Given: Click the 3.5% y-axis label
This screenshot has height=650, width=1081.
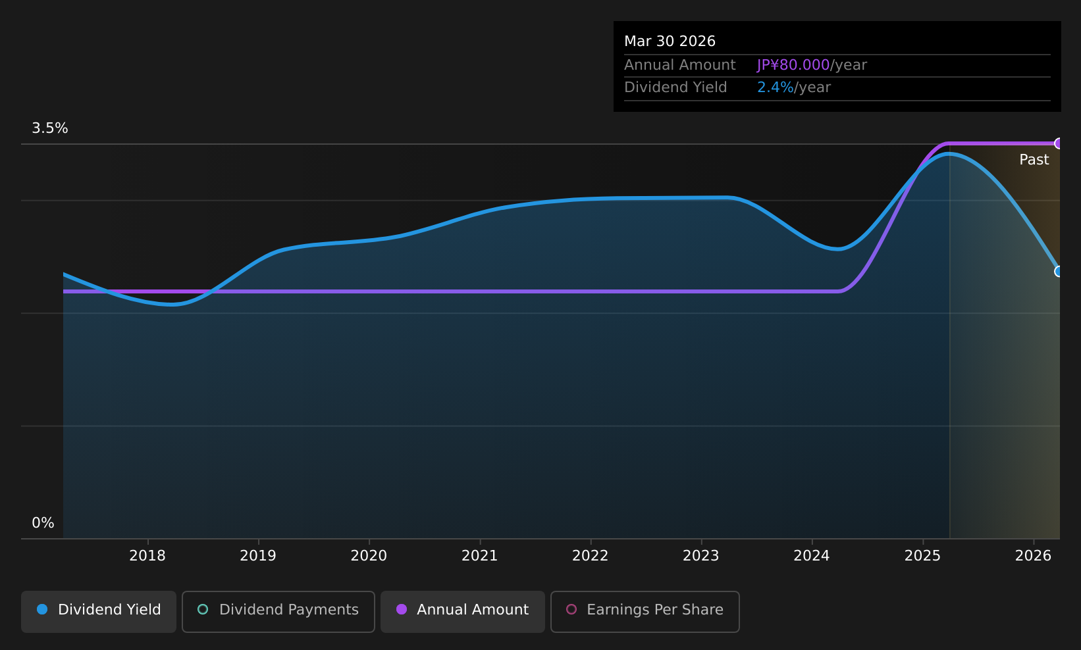Looking at the screenshot, I should (x=50, y=128).
